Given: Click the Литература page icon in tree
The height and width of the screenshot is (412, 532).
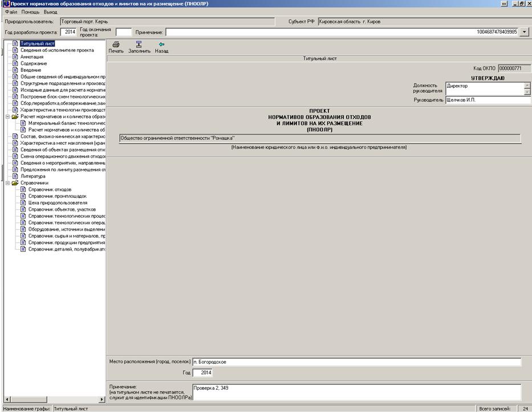Looking at the screenshot, I should (x=15, y=176).
